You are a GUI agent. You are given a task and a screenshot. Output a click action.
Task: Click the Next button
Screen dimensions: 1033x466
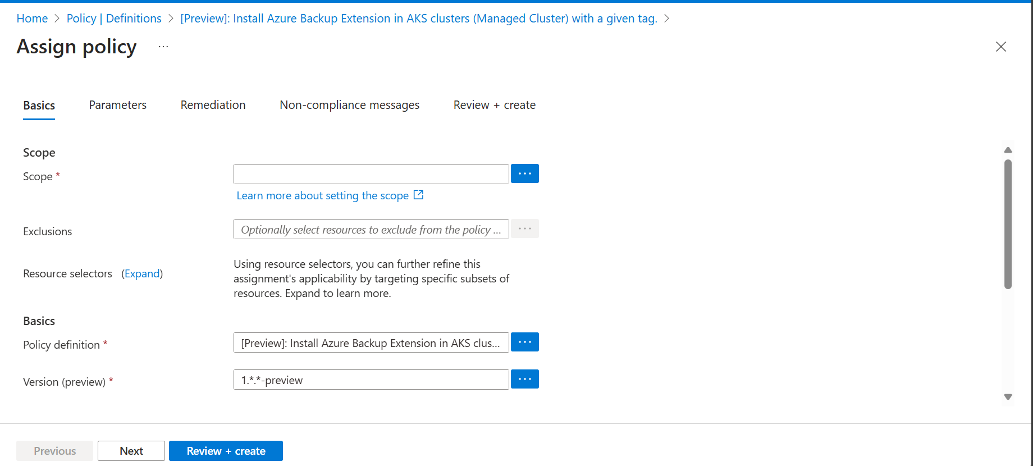131,451
